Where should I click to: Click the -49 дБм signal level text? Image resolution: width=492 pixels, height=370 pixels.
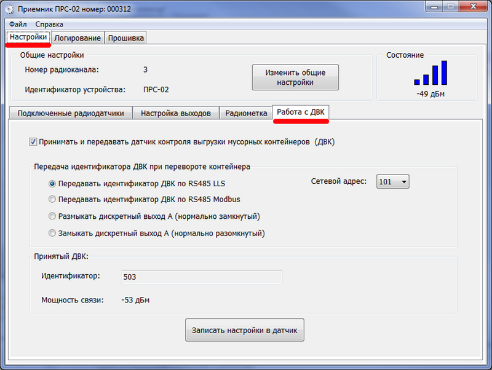(430, 94)
